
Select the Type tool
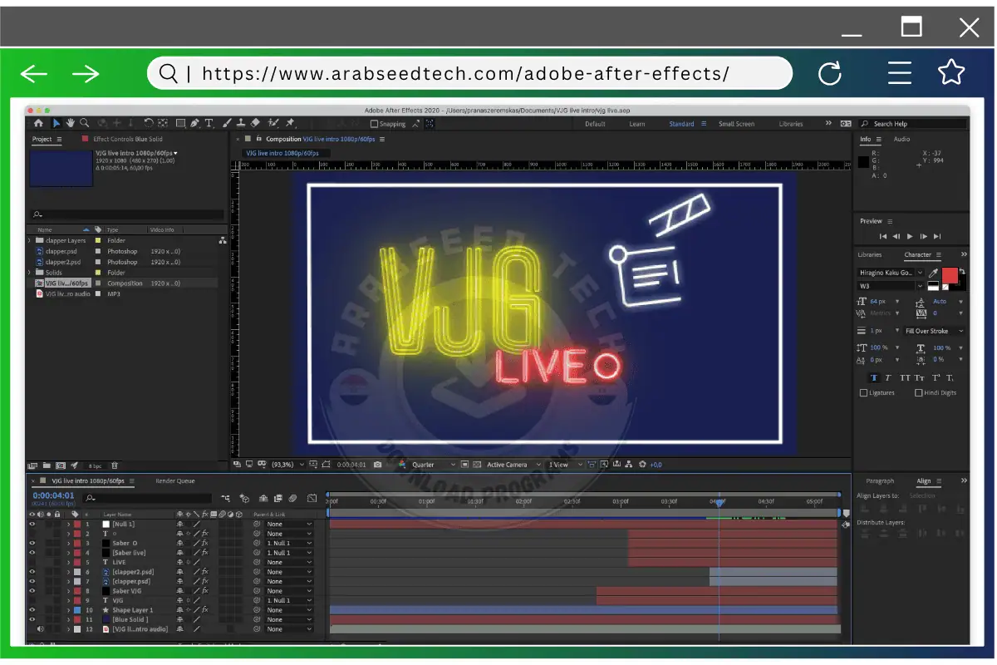tap(209, 123)
